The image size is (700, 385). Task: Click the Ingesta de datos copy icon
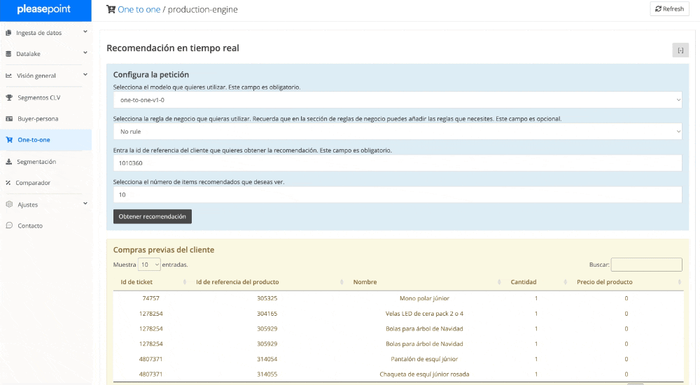coord(8,33)
